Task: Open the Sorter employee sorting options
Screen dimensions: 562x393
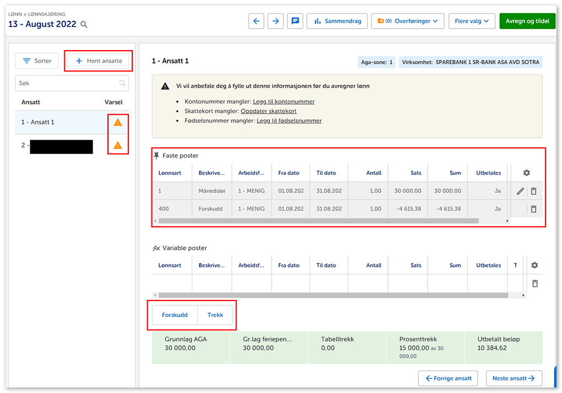Action: tap(37, 61)
